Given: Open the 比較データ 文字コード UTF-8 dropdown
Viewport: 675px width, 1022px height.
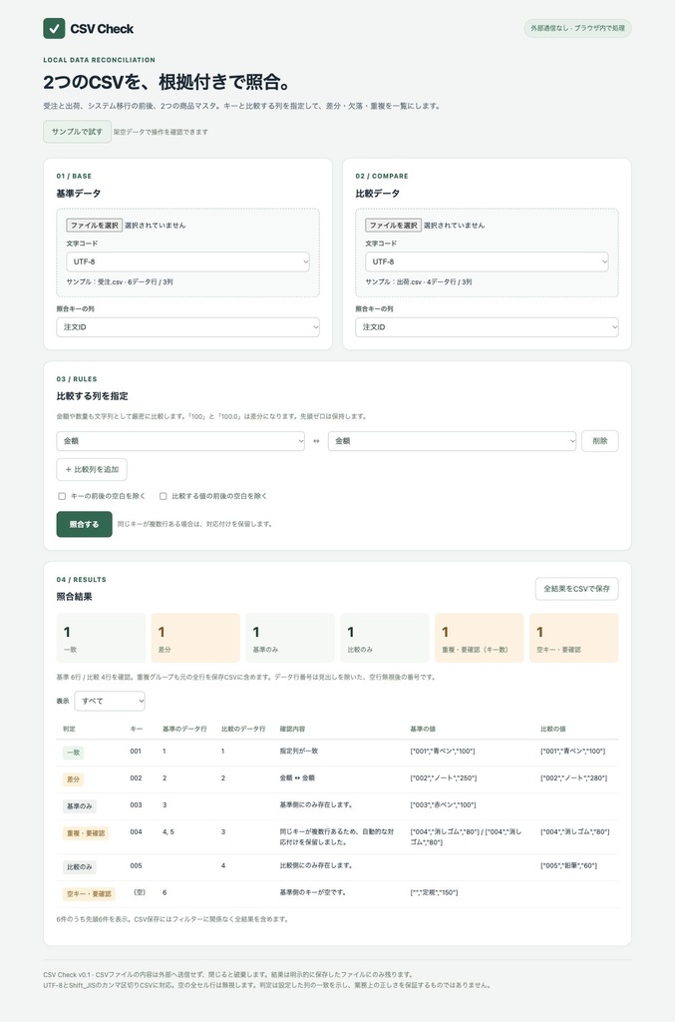Looking at the screenshot, I should click(487, 261).
